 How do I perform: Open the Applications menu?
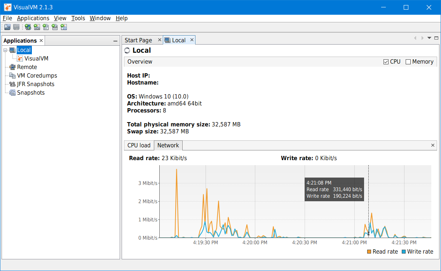click(x=33, y=18)
